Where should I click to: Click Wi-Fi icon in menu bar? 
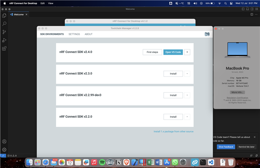(x=219, y=3)
